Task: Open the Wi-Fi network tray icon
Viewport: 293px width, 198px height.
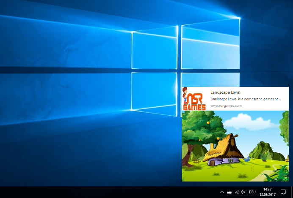Action: [x=236, y=192]
